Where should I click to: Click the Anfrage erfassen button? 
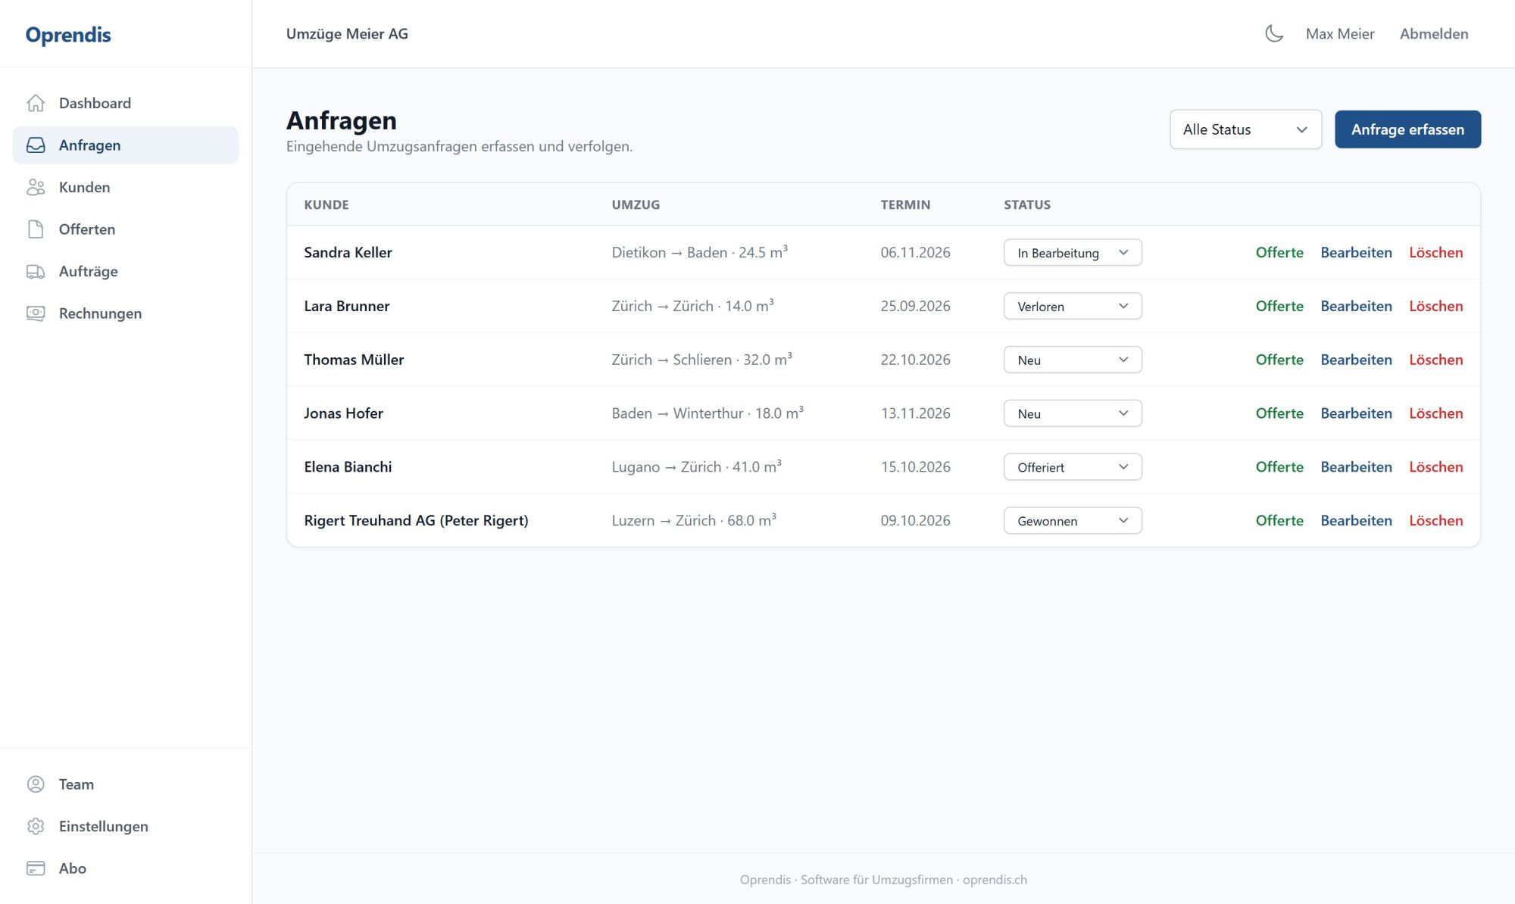coord(1407,129)
